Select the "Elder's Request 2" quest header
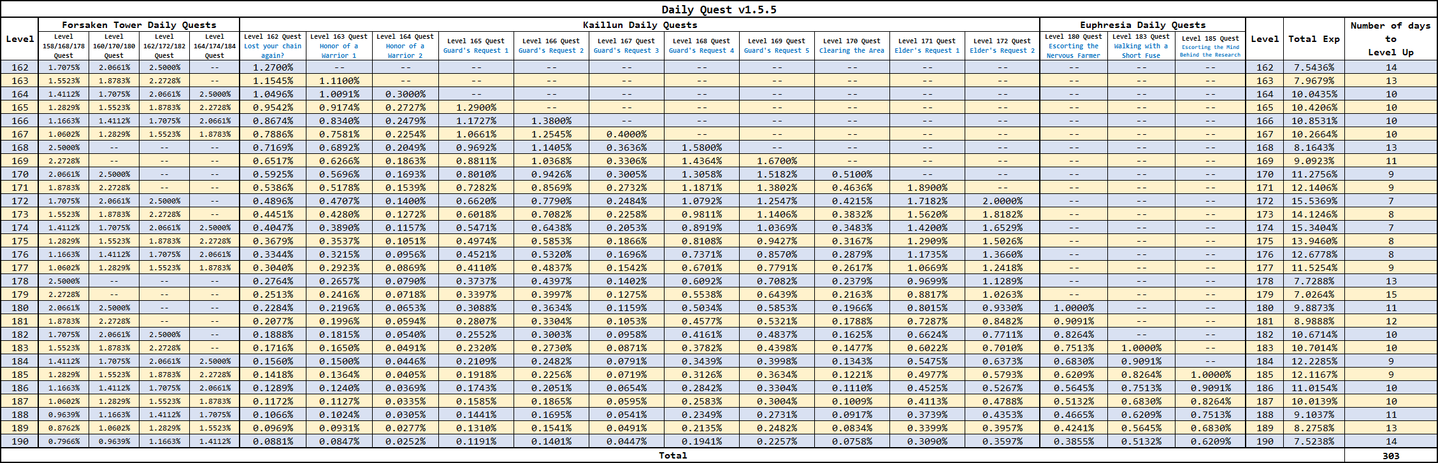 1002,46
